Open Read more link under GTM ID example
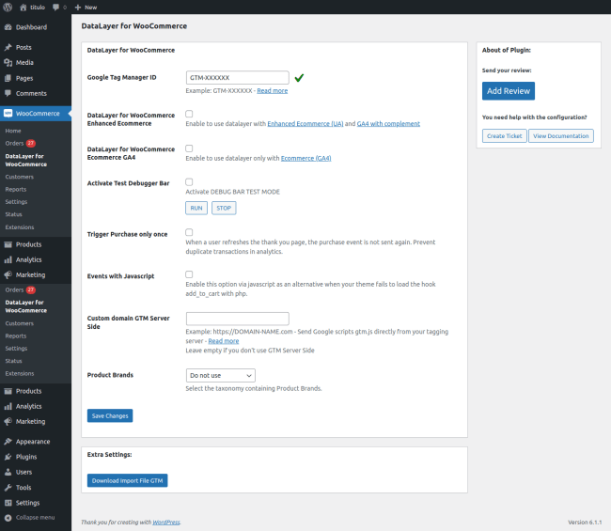 tap(273, 91)
